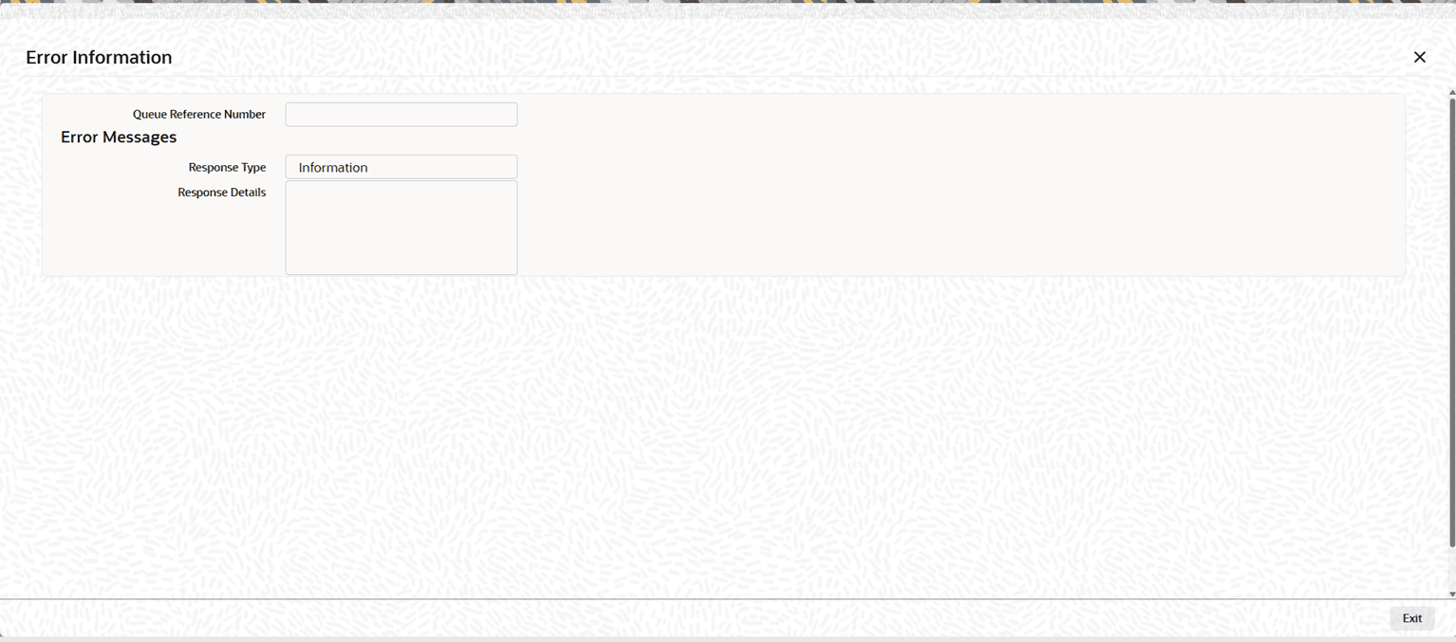Click the divider line under the dialog title
Image resolution: width=1456 pixels, height=642 pixels.
click(721, 77)
